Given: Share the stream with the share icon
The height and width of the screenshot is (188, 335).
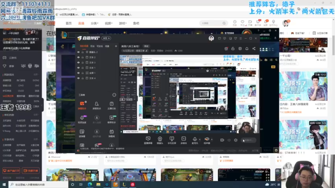Looking at the screenshot, I should 254,49.
